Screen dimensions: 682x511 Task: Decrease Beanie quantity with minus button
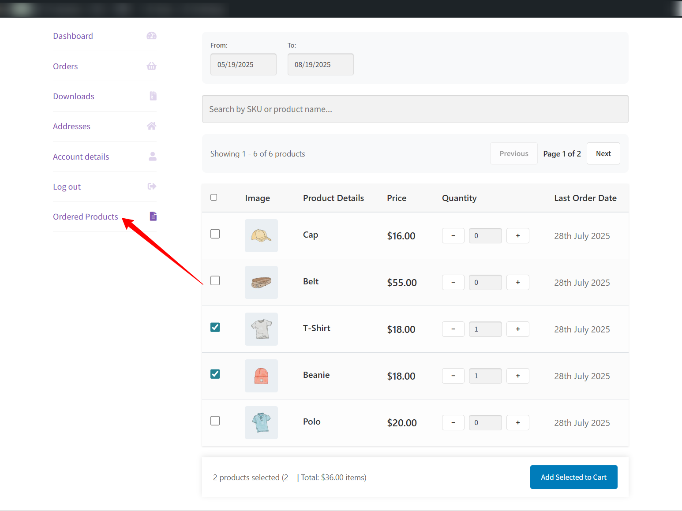tap(453, 376)
